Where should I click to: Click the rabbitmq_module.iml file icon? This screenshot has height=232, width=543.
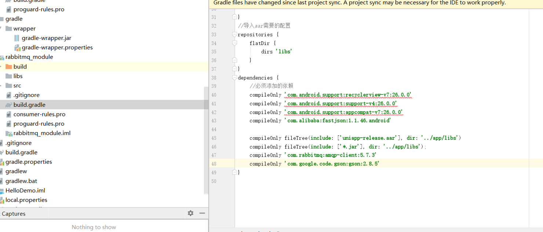[9, 133]
